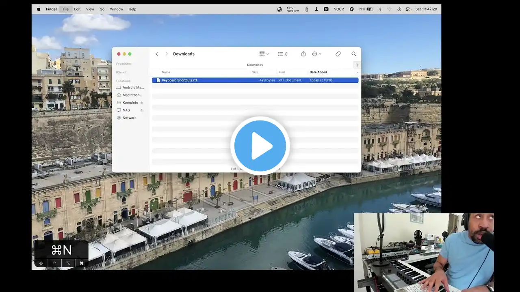Viewport: 520px width, 292px height.
Task: Select Macintosh HD in sidebar Locations
Action: (132, 95)
